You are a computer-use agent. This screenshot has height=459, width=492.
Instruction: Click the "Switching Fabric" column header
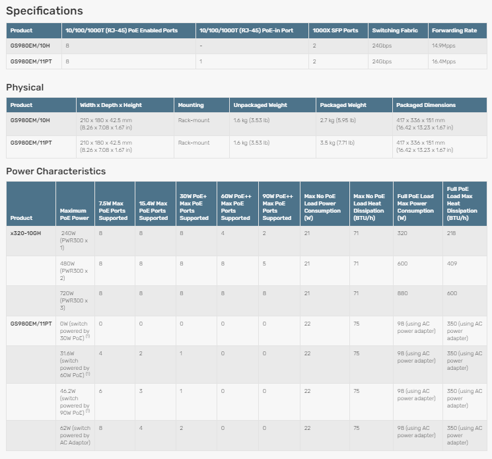398,31
